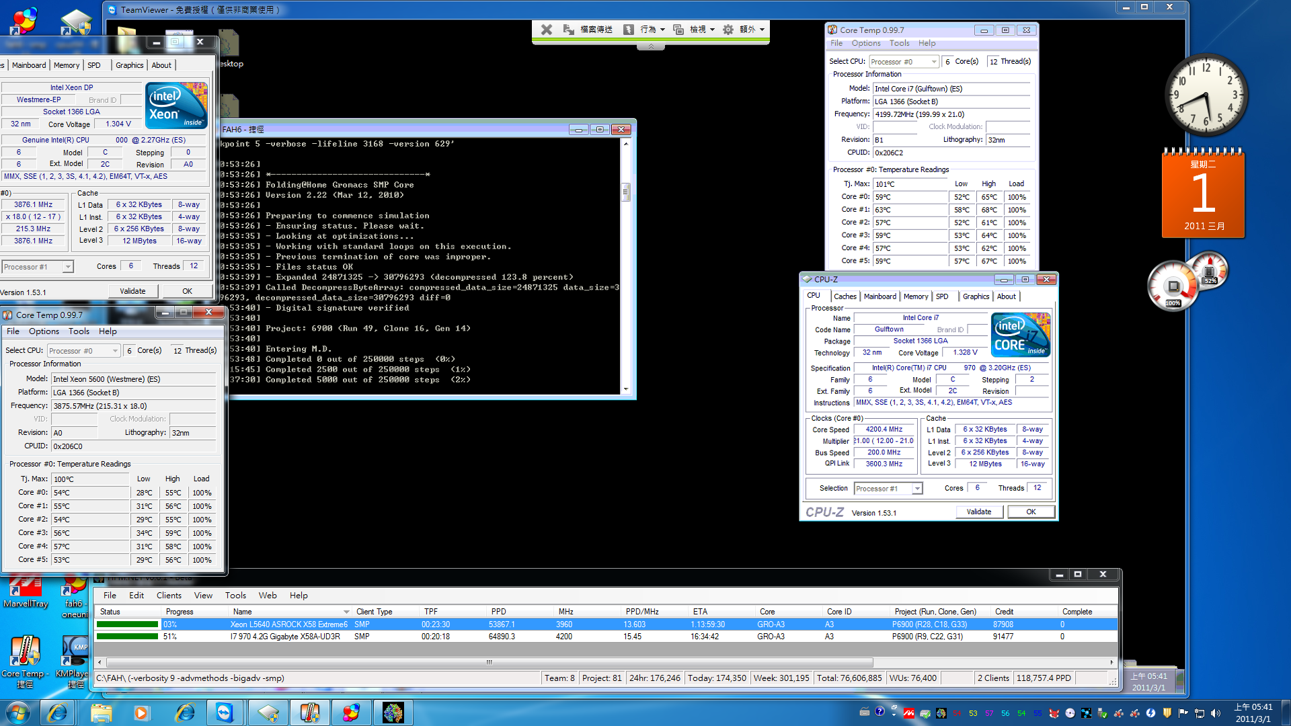Open the Core Temp desktop shortcut
Screen dimensions: 1291x726
click(25, 661)
